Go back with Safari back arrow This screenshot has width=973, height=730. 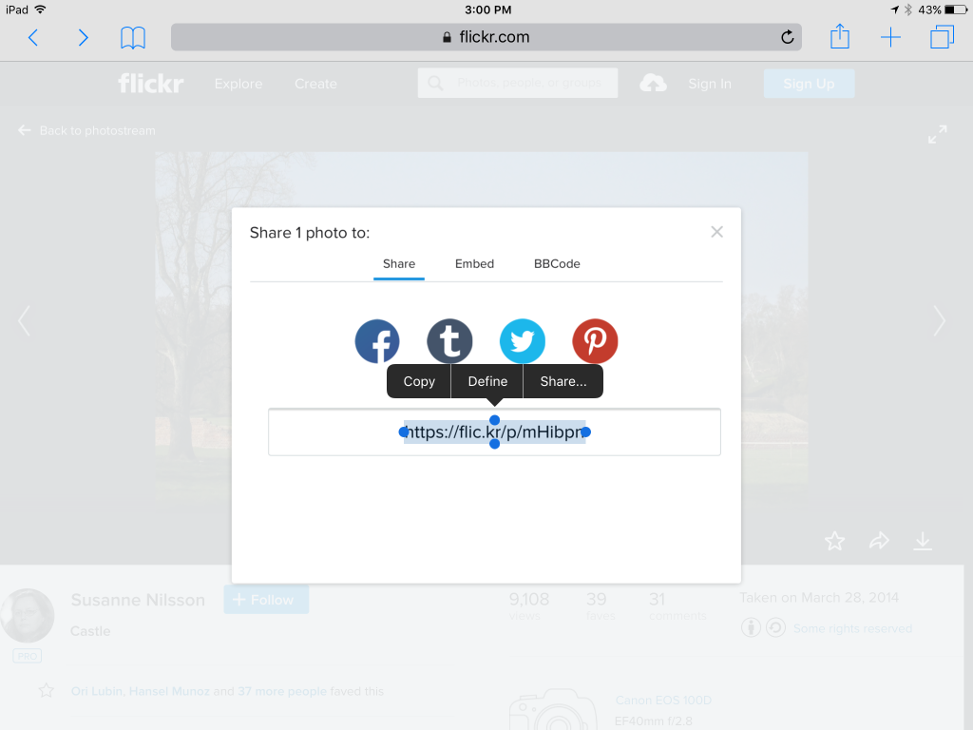tap(33, 37)
